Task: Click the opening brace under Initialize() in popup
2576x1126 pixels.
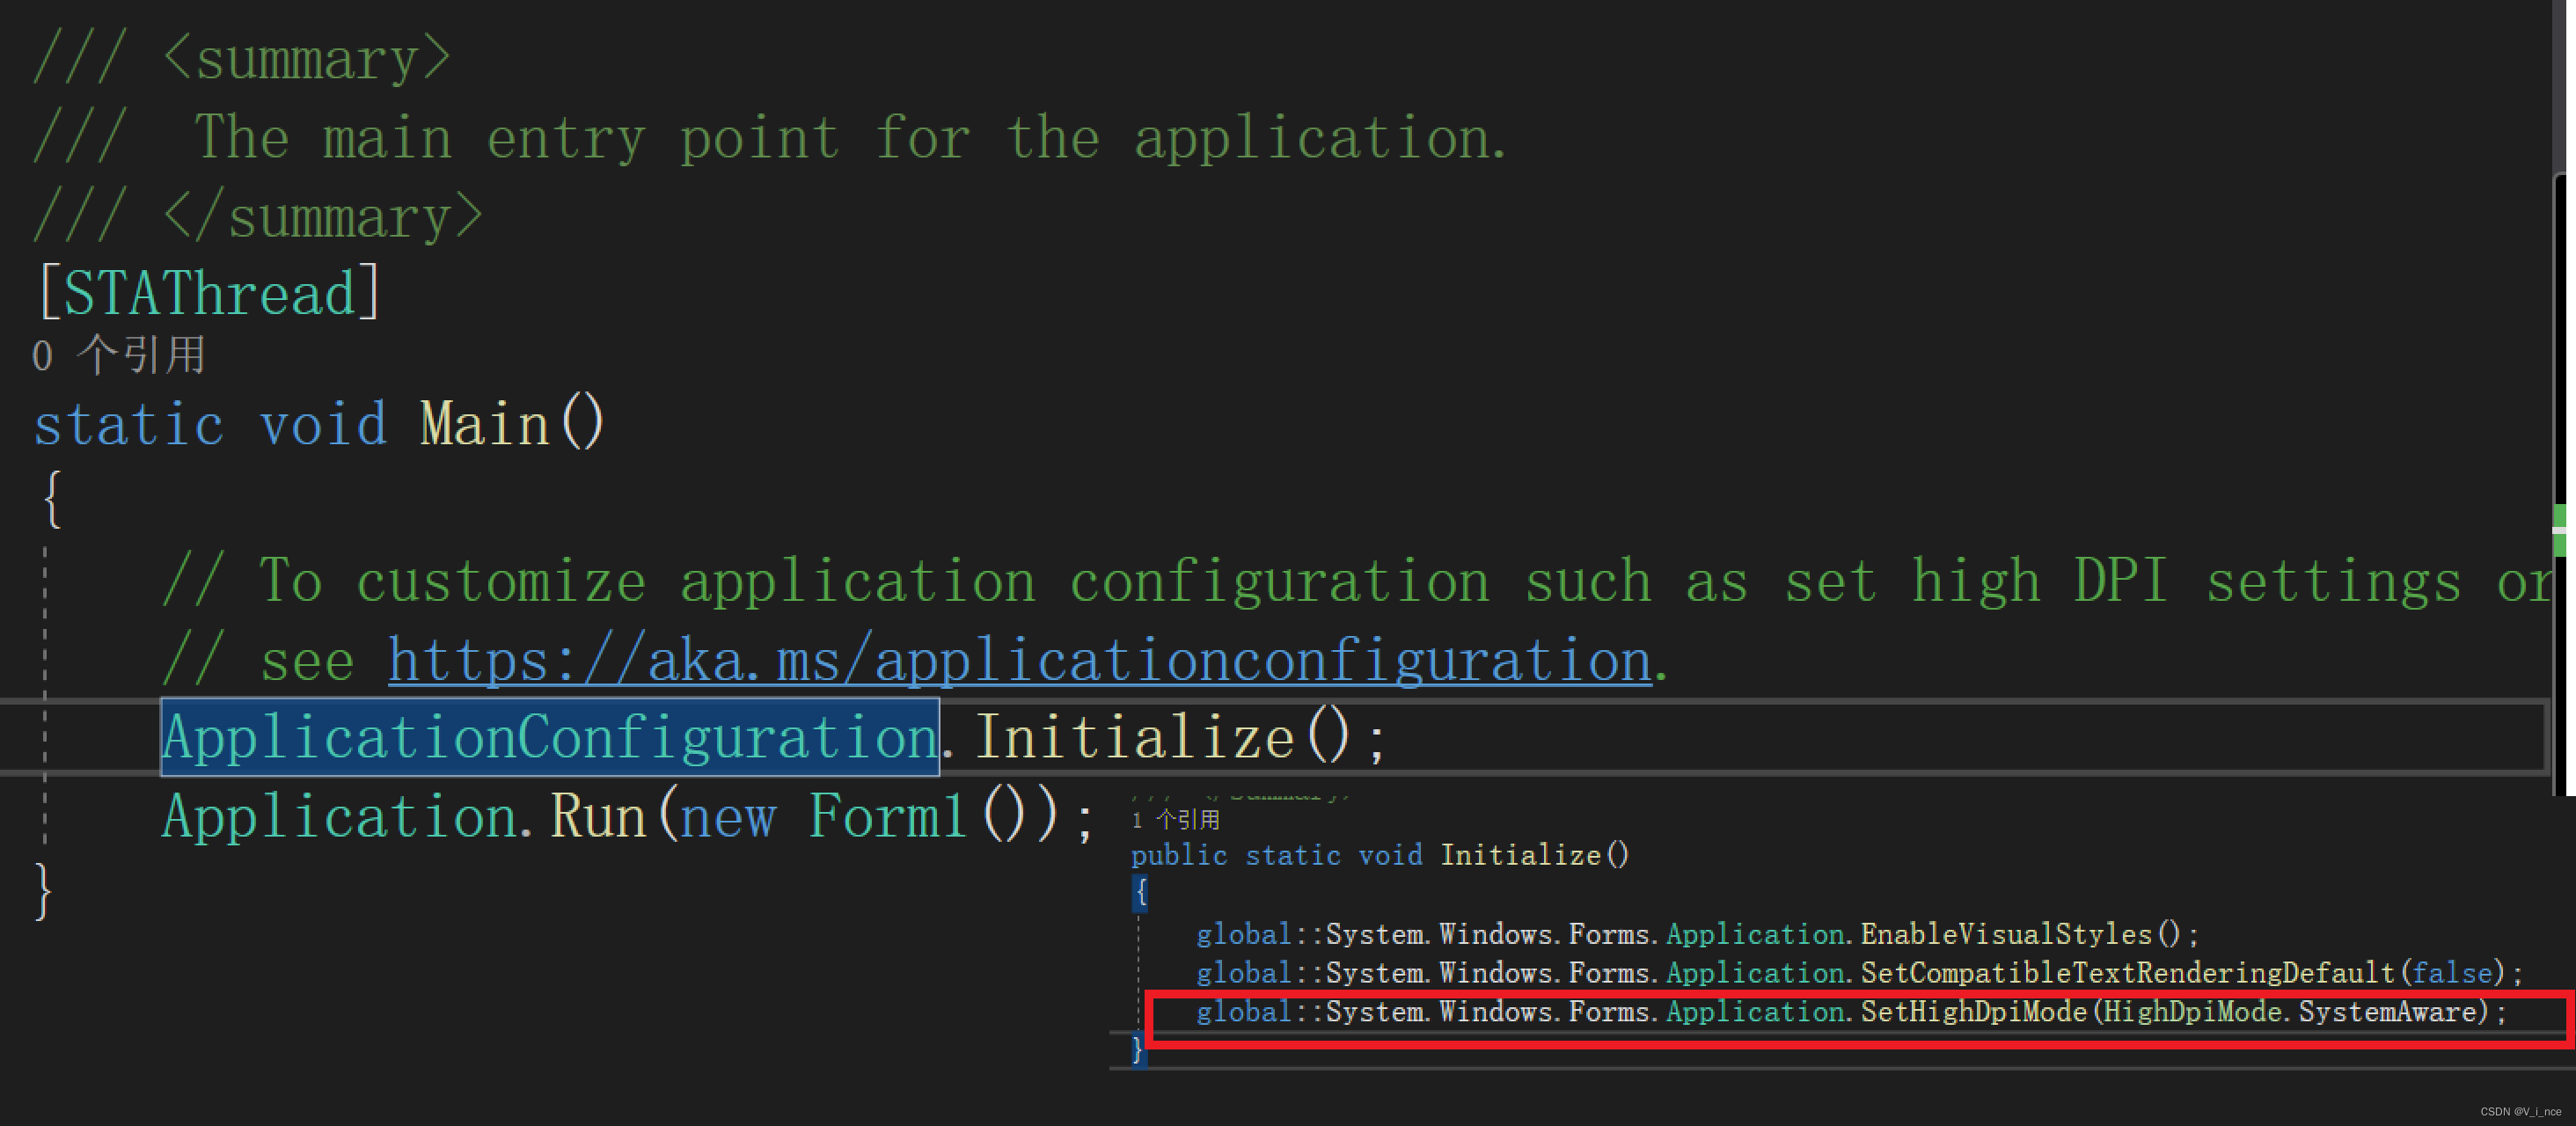Action: [1140, 893]
